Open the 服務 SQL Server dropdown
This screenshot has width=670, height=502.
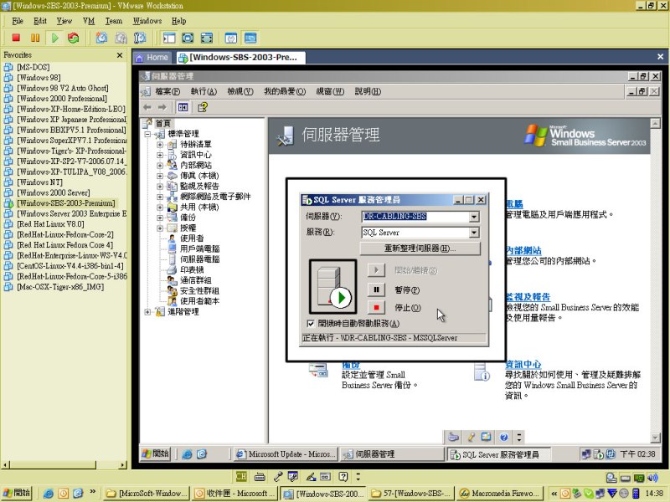(x=474, y=233)
